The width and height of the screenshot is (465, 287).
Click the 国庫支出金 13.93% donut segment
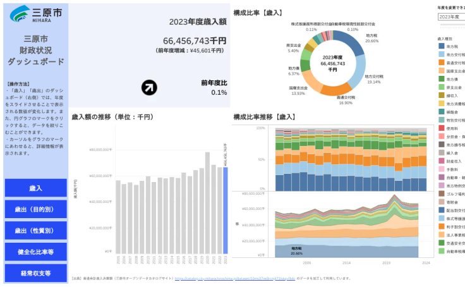(311, 80)
